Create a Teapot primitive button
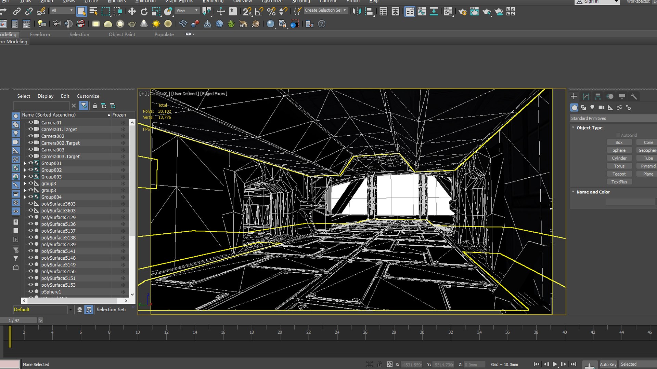Image resolution: width=657 pixels, height=369 pixels. tap(619, 174)
